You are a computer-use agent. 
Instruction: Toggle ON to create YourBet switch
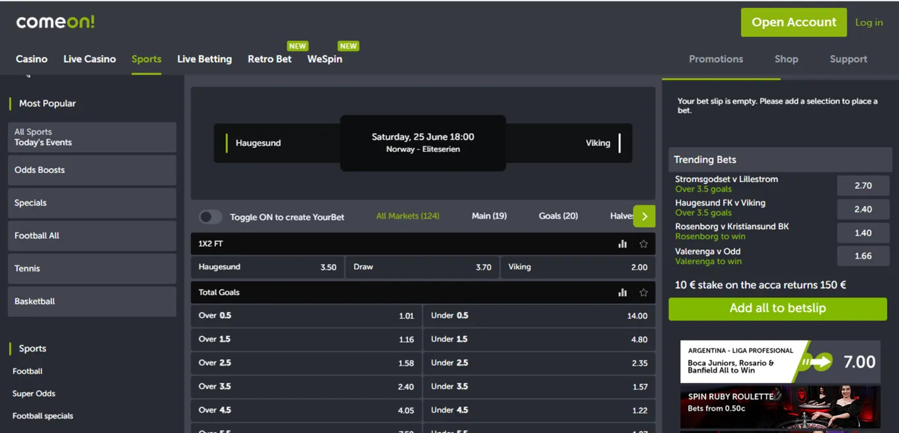pos(211,216)
